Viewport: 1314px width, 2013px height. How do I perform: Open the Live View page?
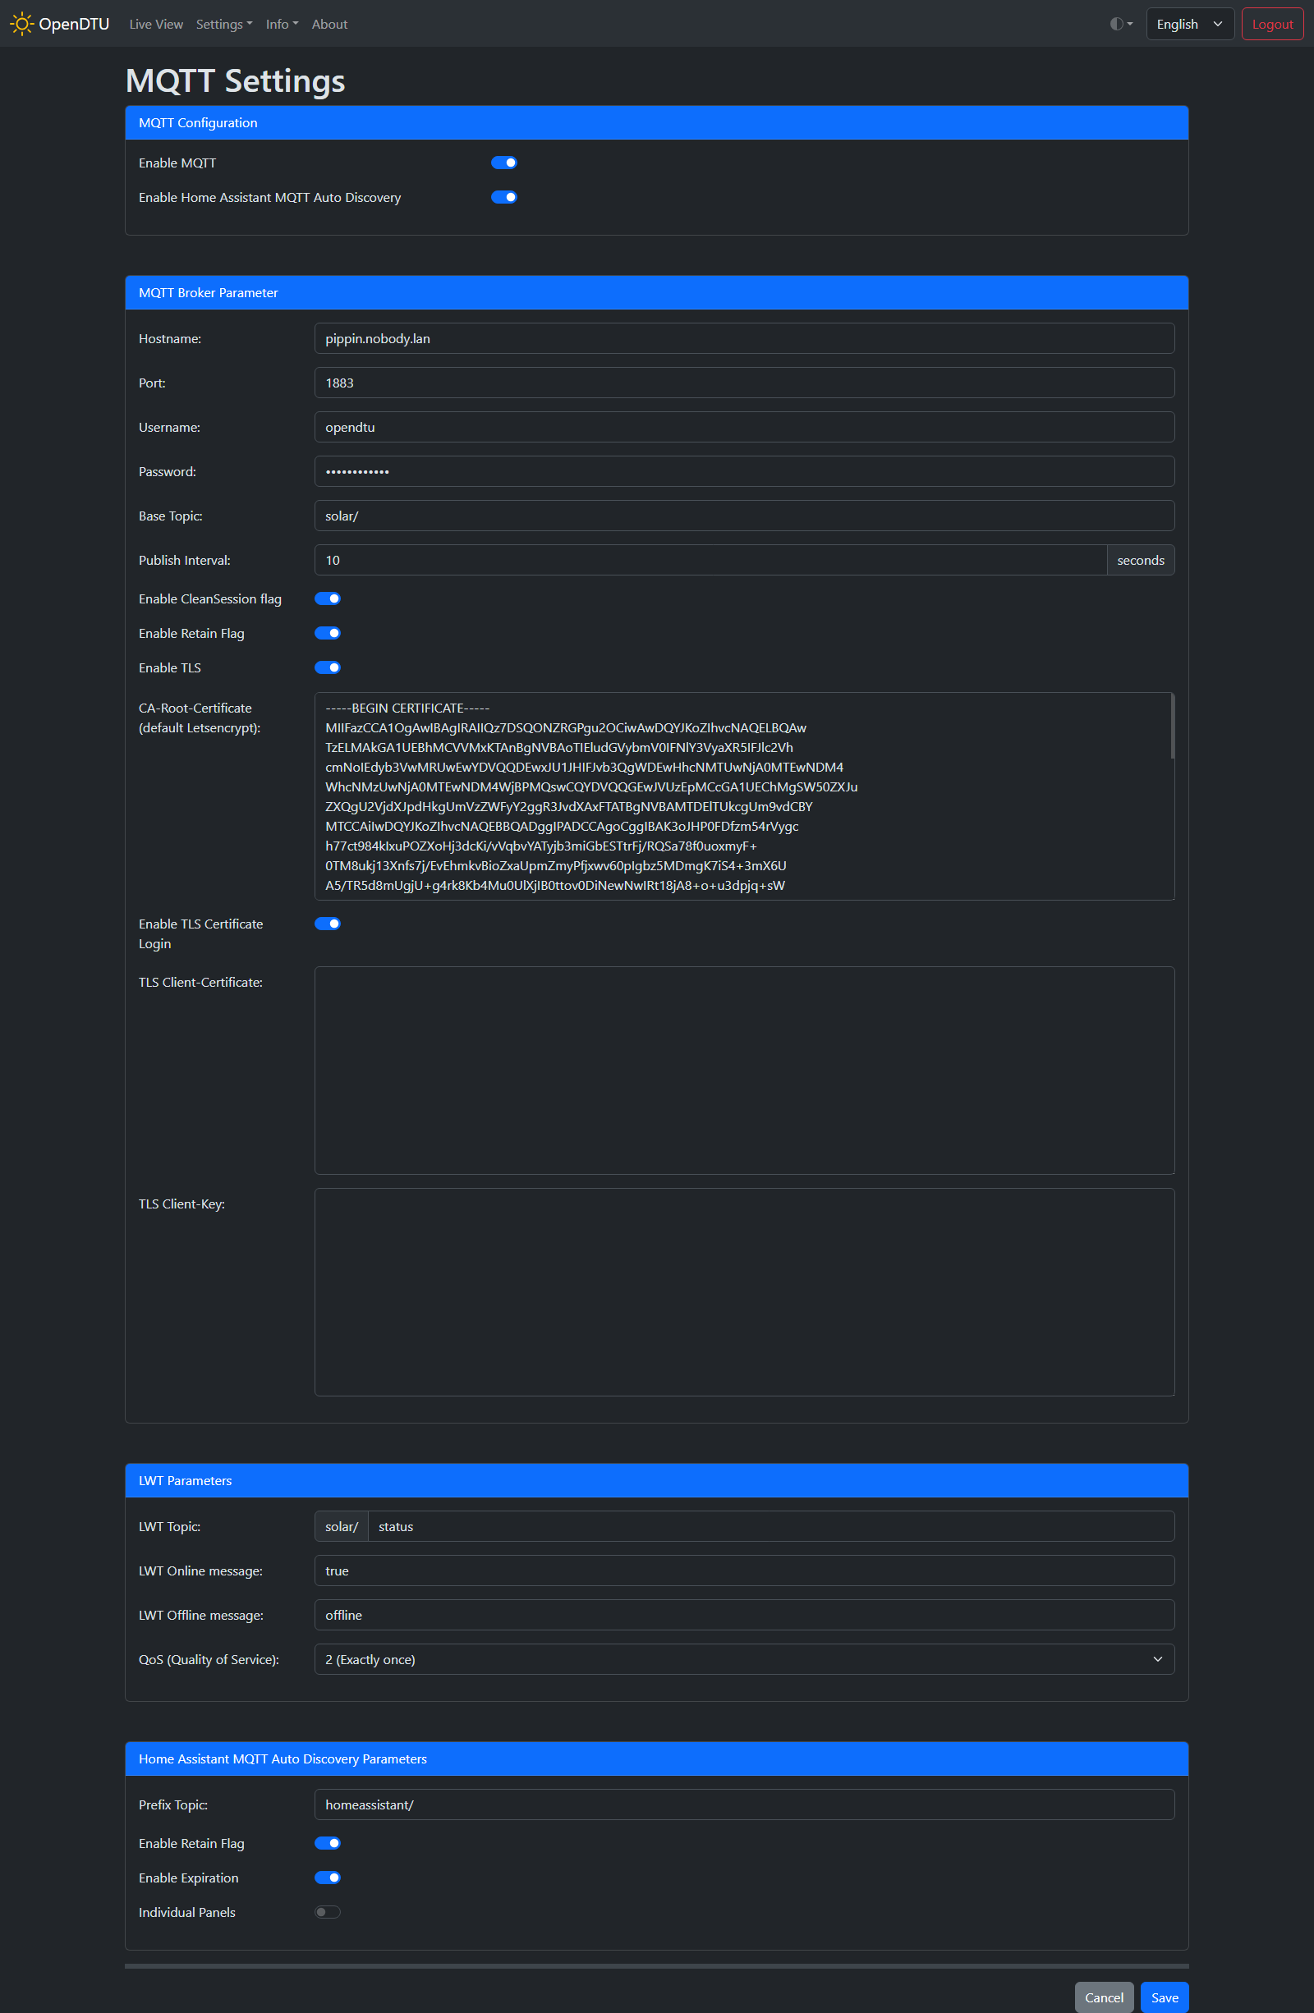point(156,24)
